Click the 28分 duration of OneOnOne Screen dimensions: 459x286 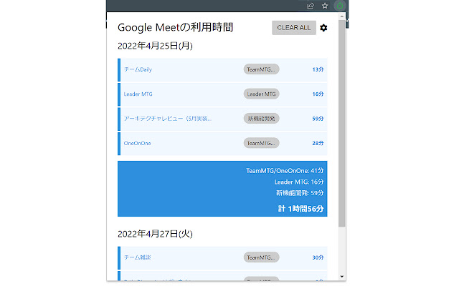click(318, 143)
